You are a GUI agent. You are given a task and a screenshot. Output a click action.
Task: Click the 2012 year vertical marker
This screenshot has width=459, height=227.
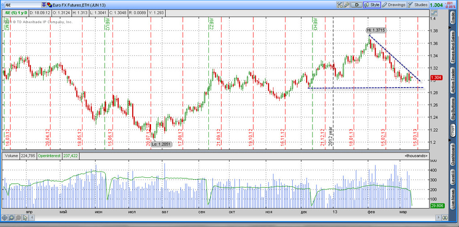click(330, 137)
